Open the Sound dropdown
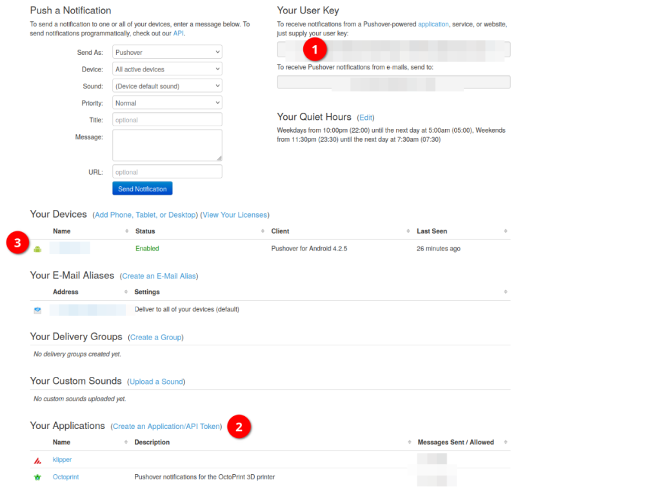 (167, 86)
